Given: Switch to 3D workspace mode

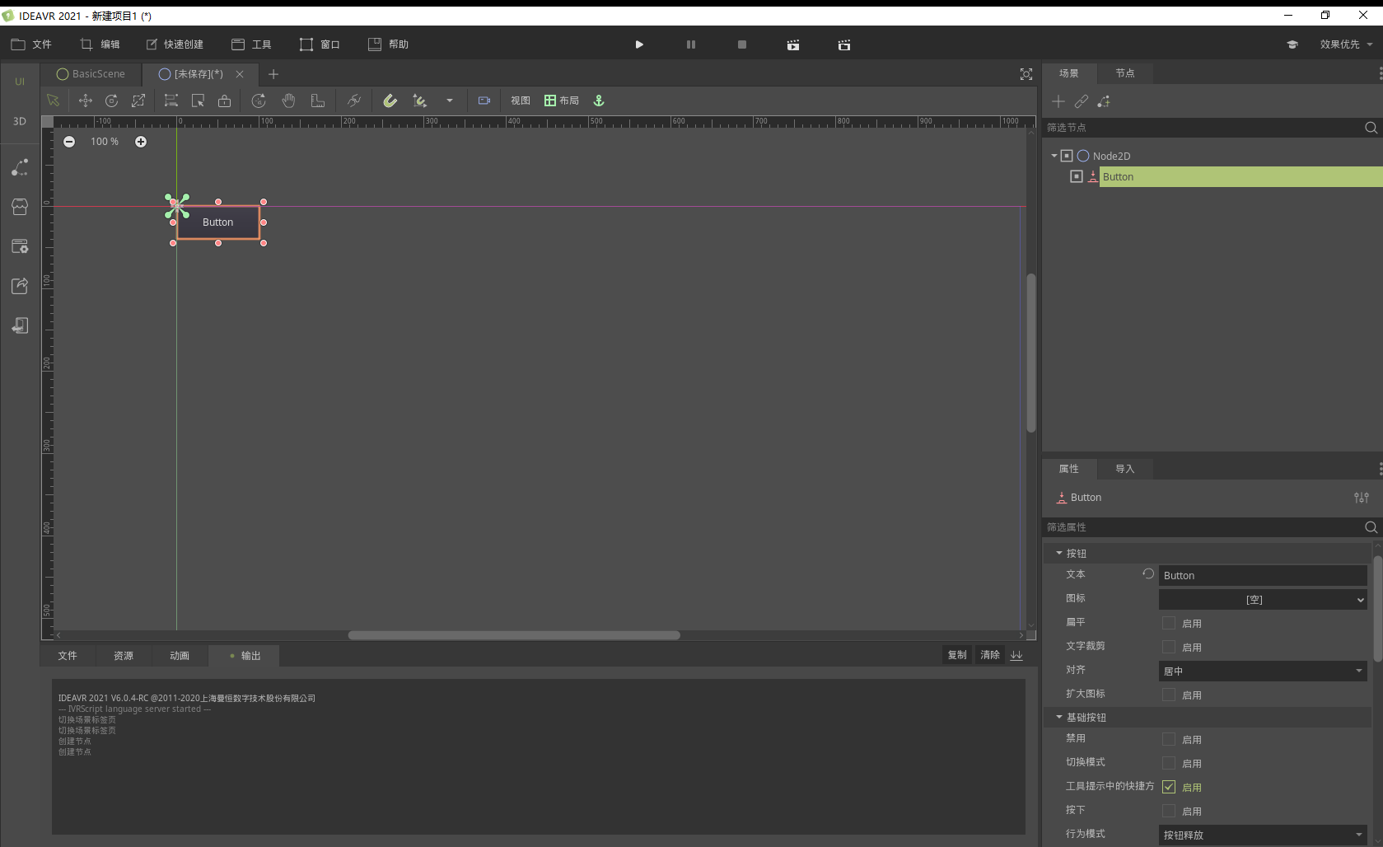Looking at the screenshot, I should [x=20, y=121].
